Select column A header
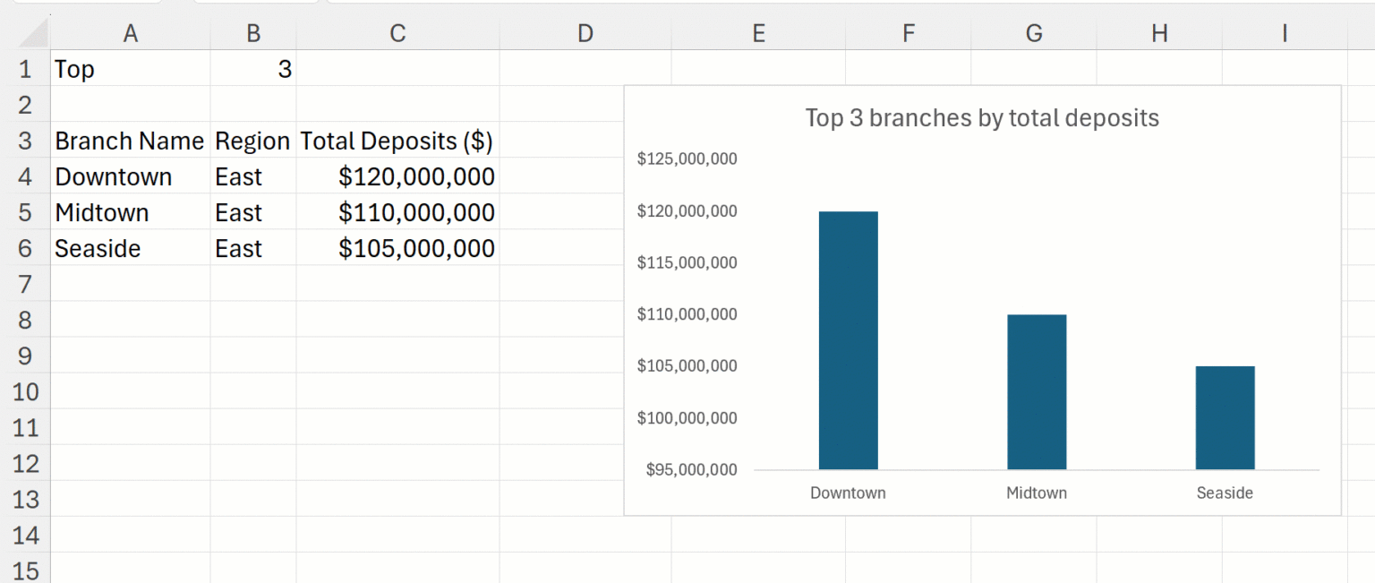 click(x=131, y=33)
